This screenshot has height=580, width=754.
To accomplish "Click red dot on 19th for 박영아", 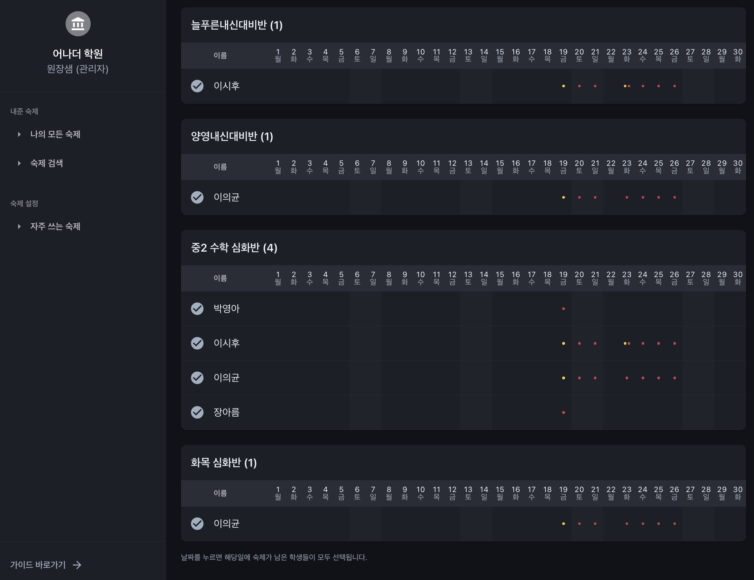I will [563, 308].
